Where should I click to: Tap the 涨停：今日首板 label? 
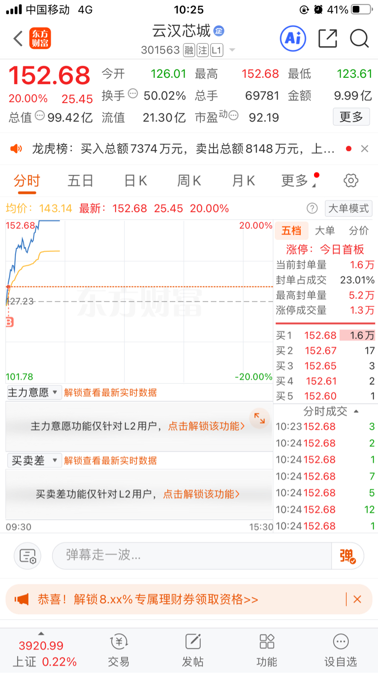[x=325, y=249]
